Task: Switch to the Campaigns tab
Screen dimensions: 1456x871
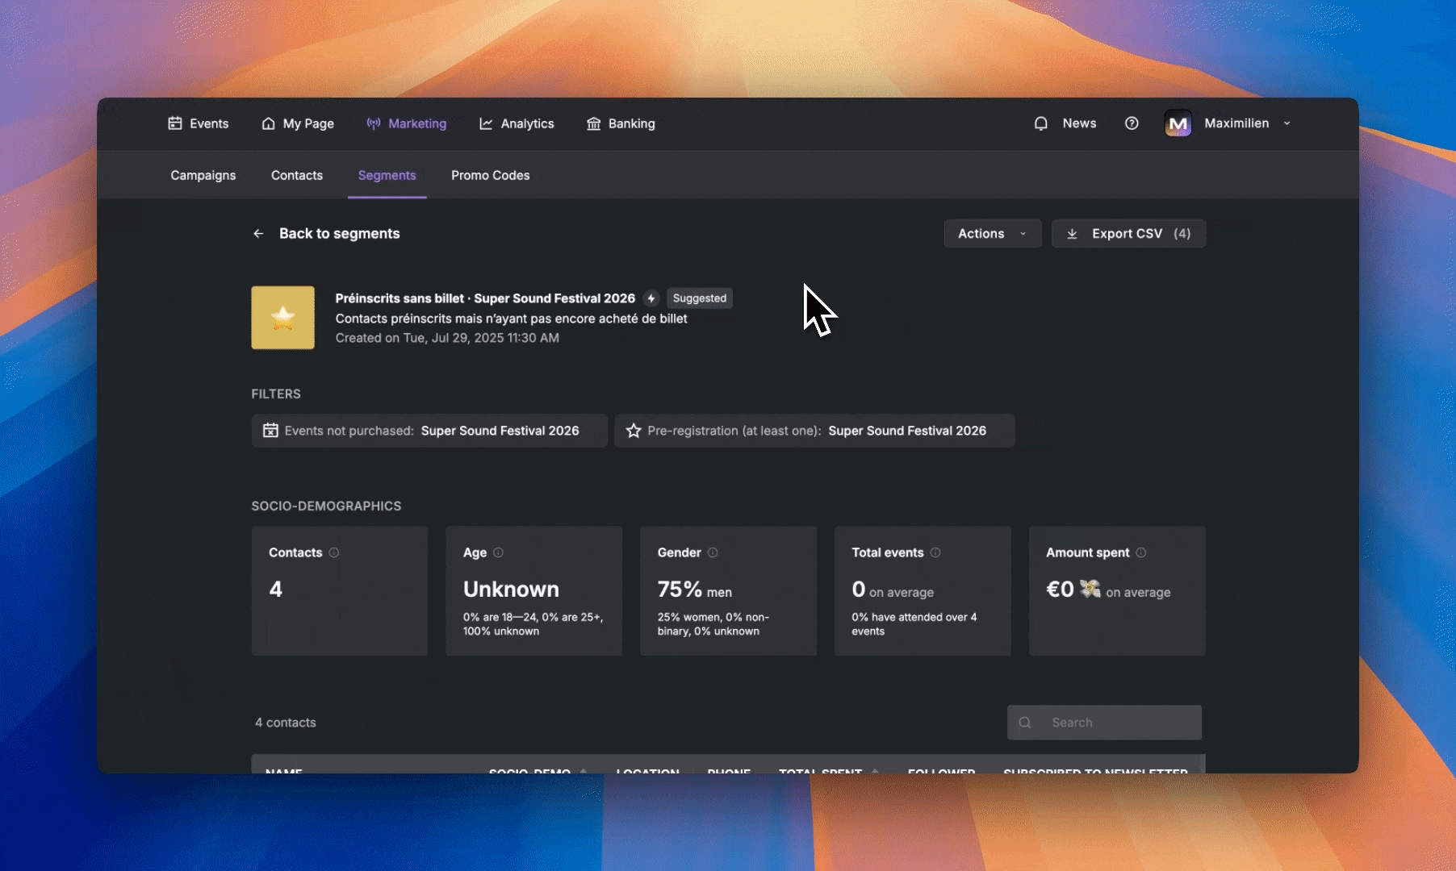Action: tap(203, 175)
